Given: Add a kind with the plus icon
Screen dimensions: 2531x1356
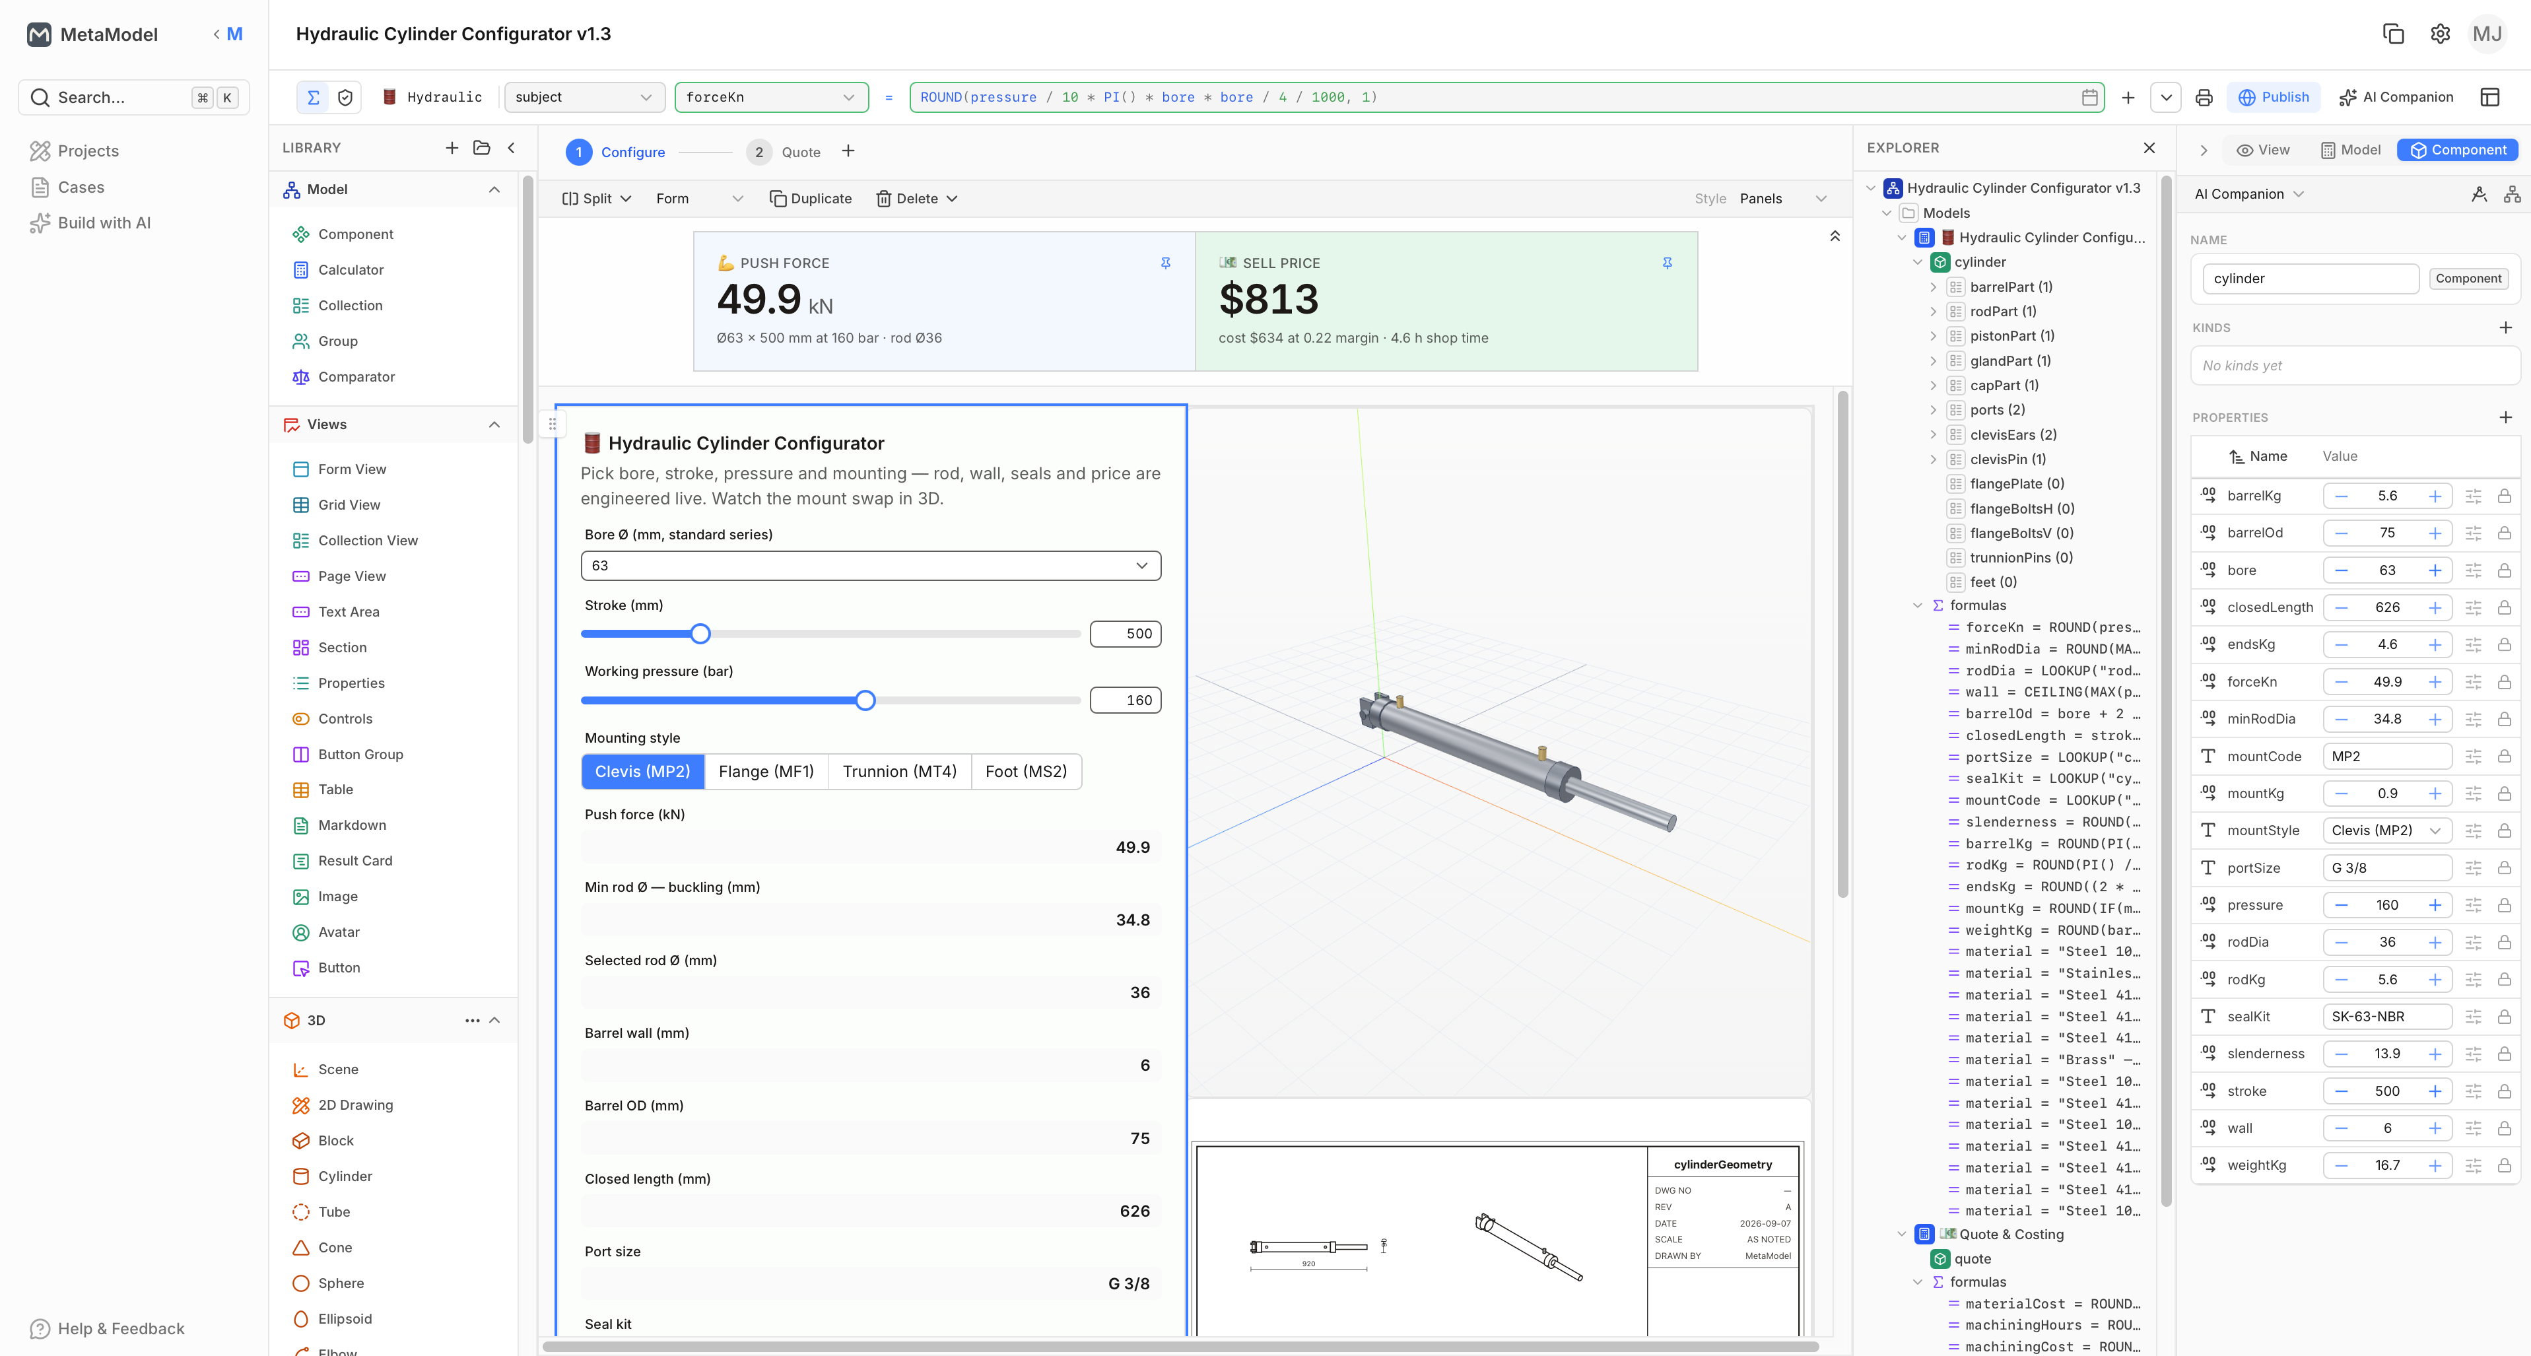Looking at the screenshot, I should coord(2505,327).
